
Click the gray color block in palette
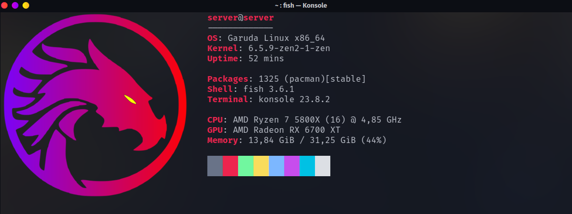point(215,166)
